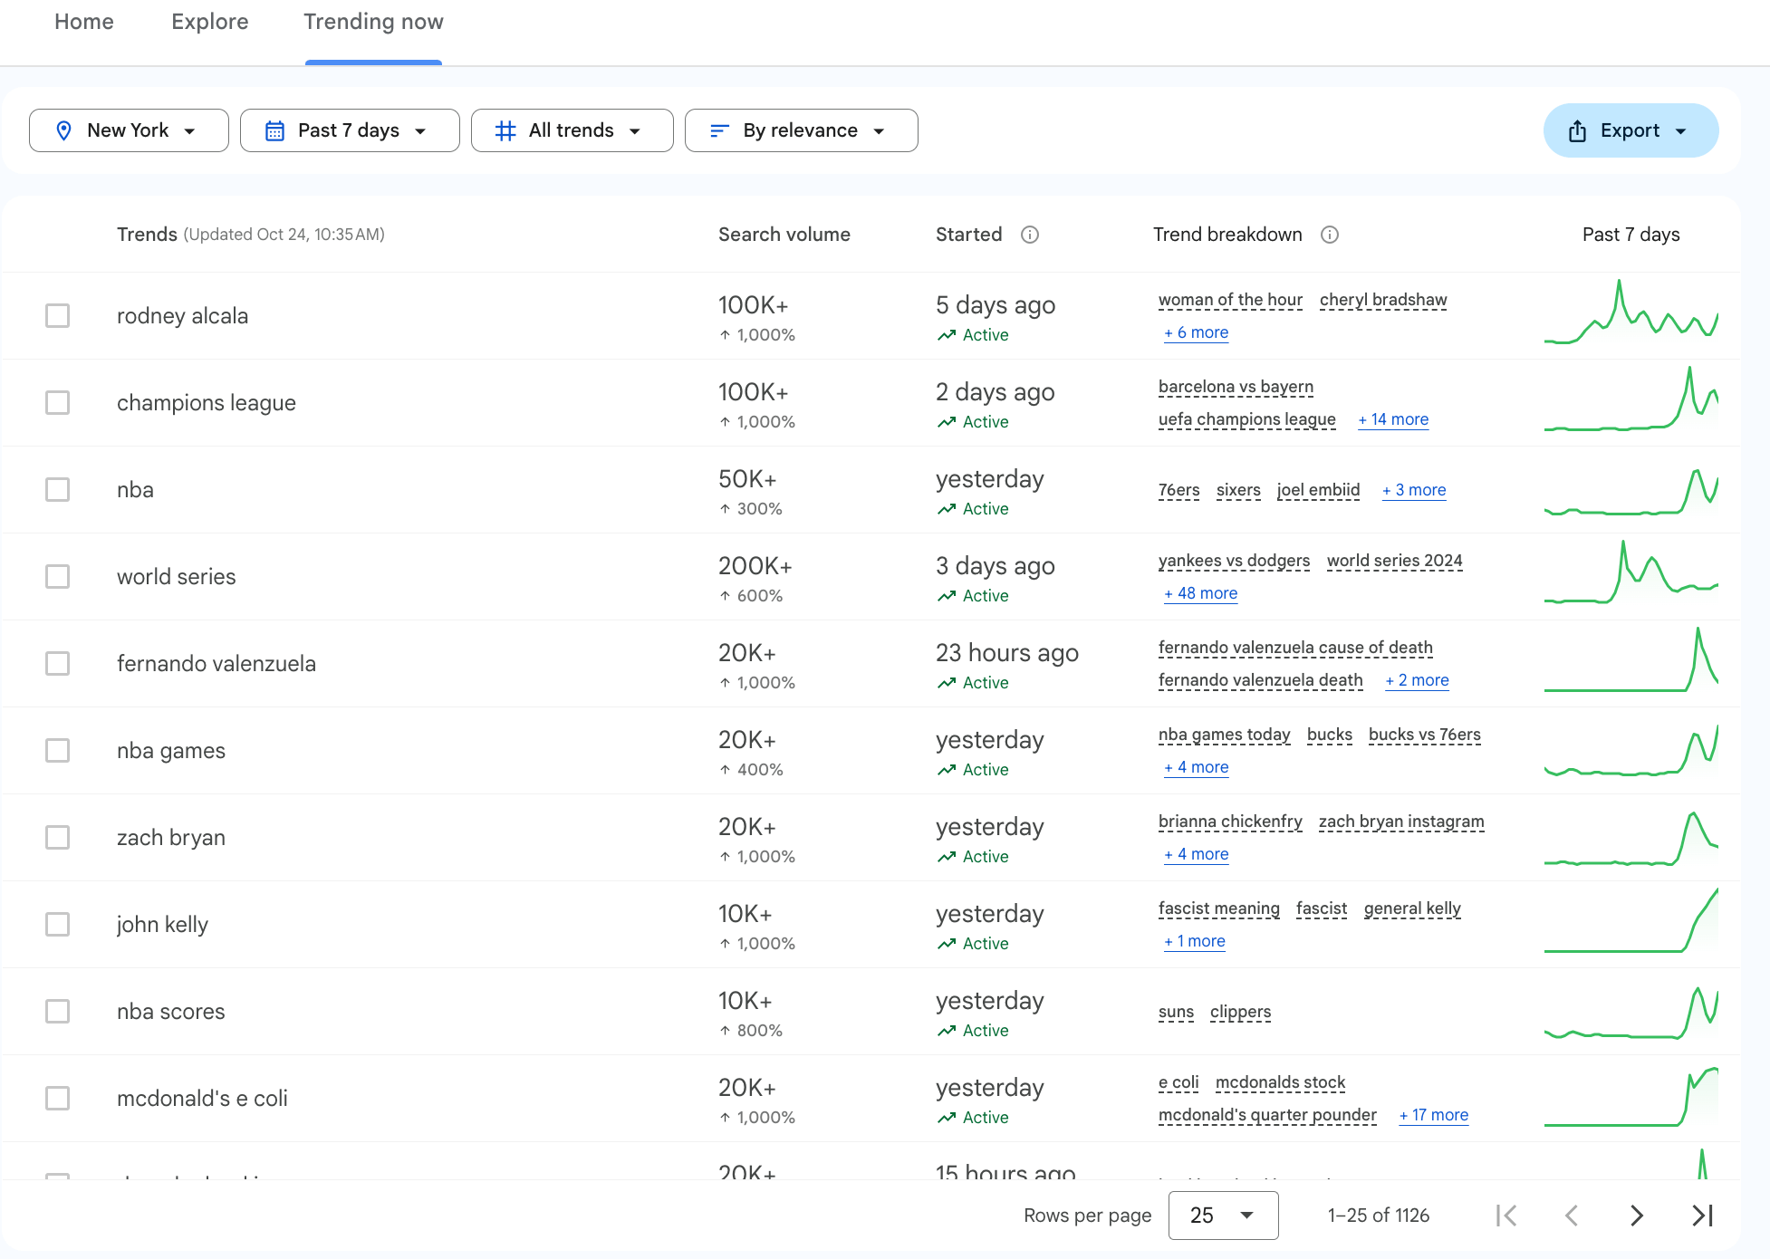Click the 'mcdonald's quarter pounder' query
Image resolution: width=1770 pixels, height=1259 pixels.
point(1267,1115)
